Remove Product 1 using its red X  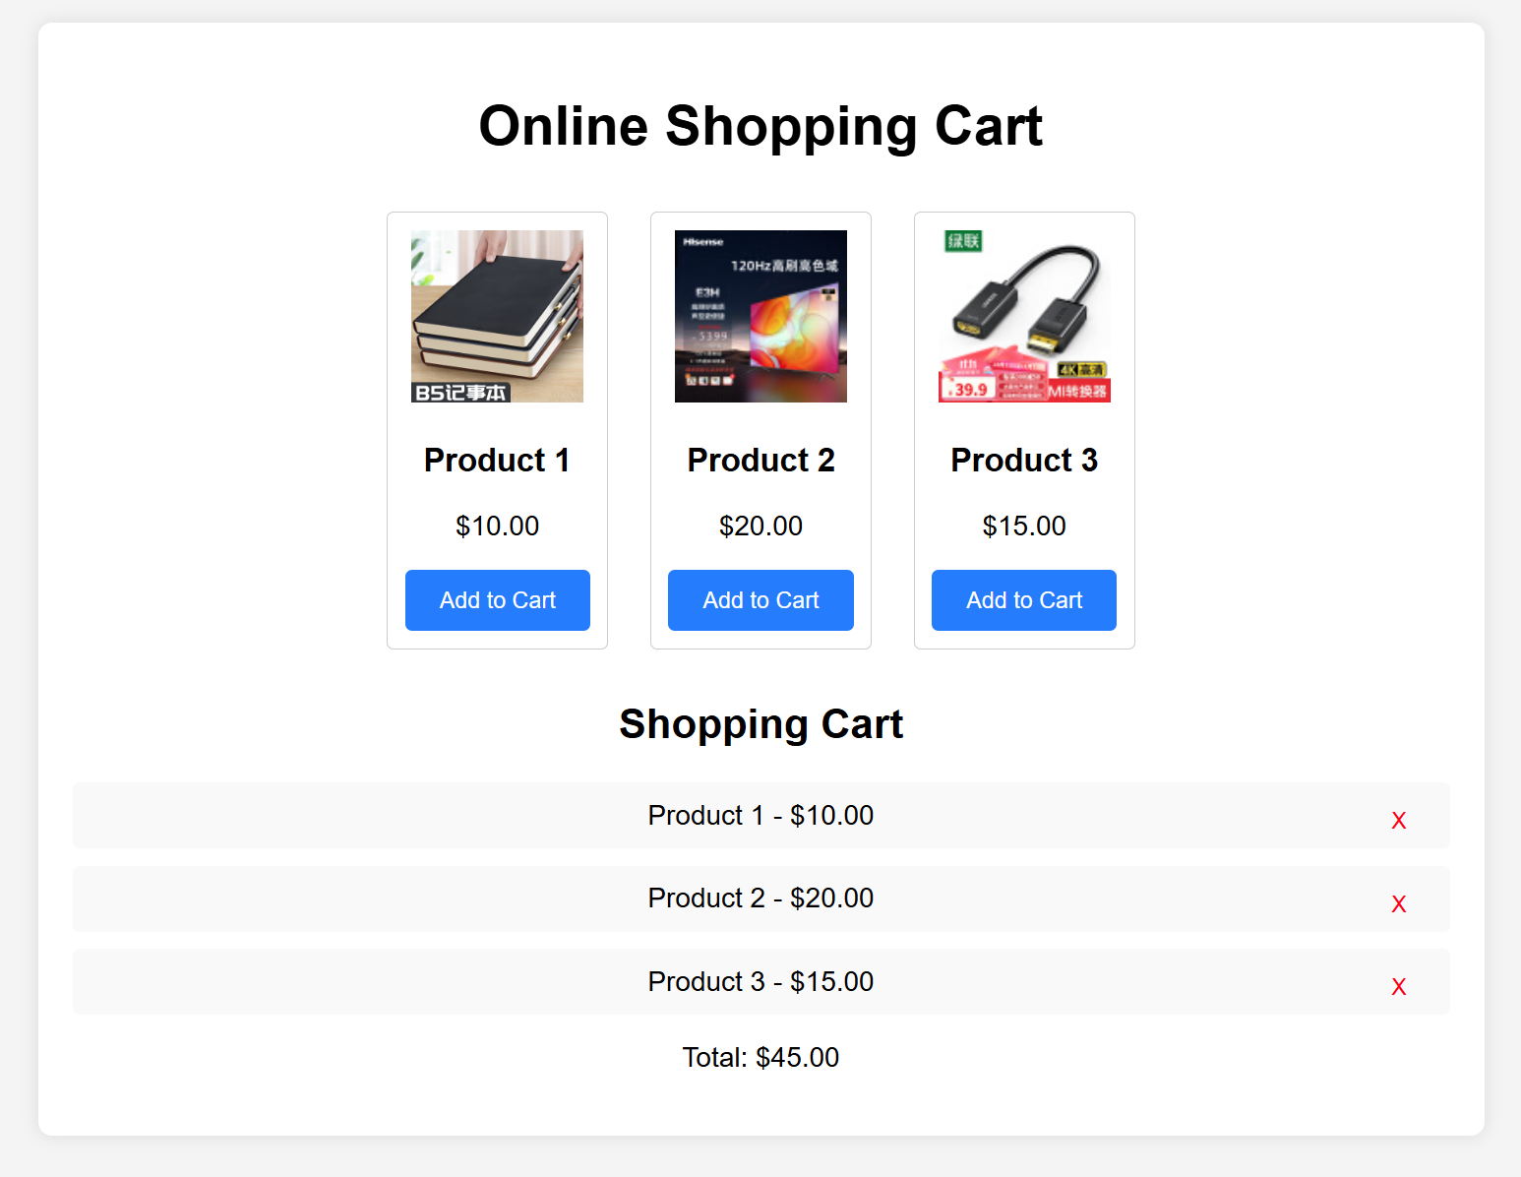pyautogui.click(x=1398, y=820)
